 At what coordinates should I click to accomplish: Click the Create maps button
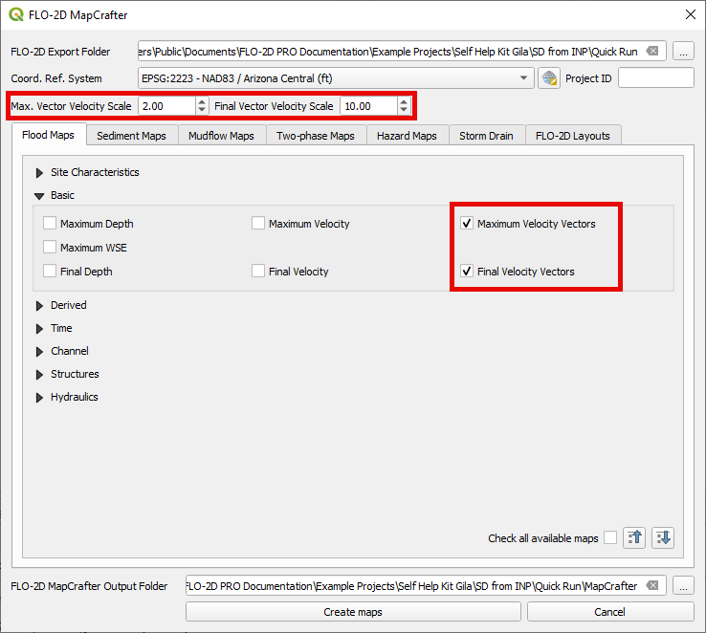[x=353, y=612]
